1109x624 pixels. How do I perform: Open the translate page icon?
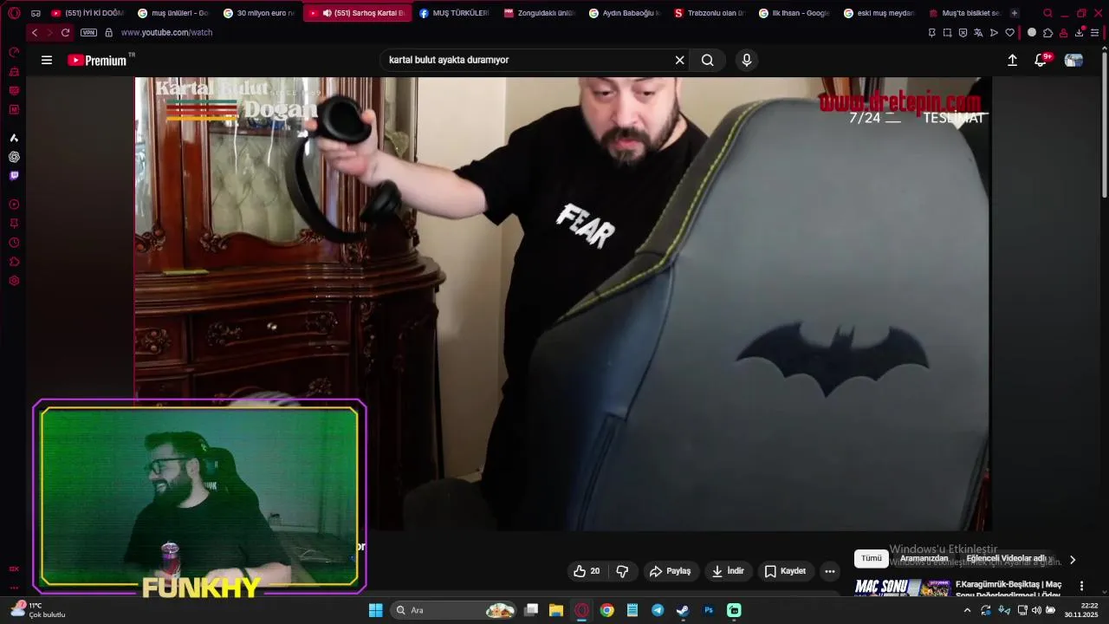click(978, 33)
